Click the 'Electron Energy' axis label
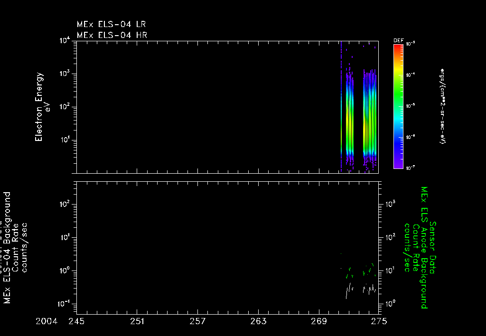 tap(38, 107)
